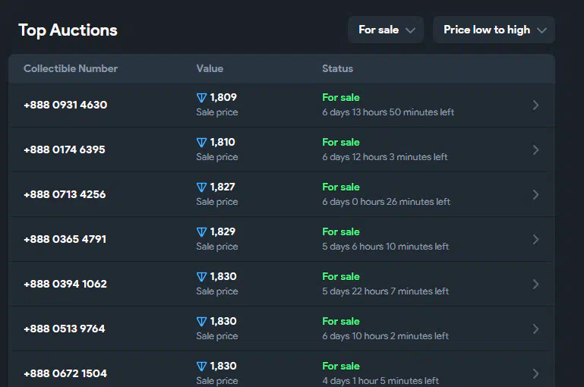Click the chevron on the +888 0713 4256 row
The image size is (584, 387).
click(535, 194)
